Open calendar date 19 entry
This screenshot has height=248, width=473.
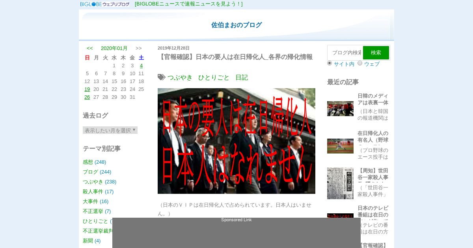pos(87,89)
